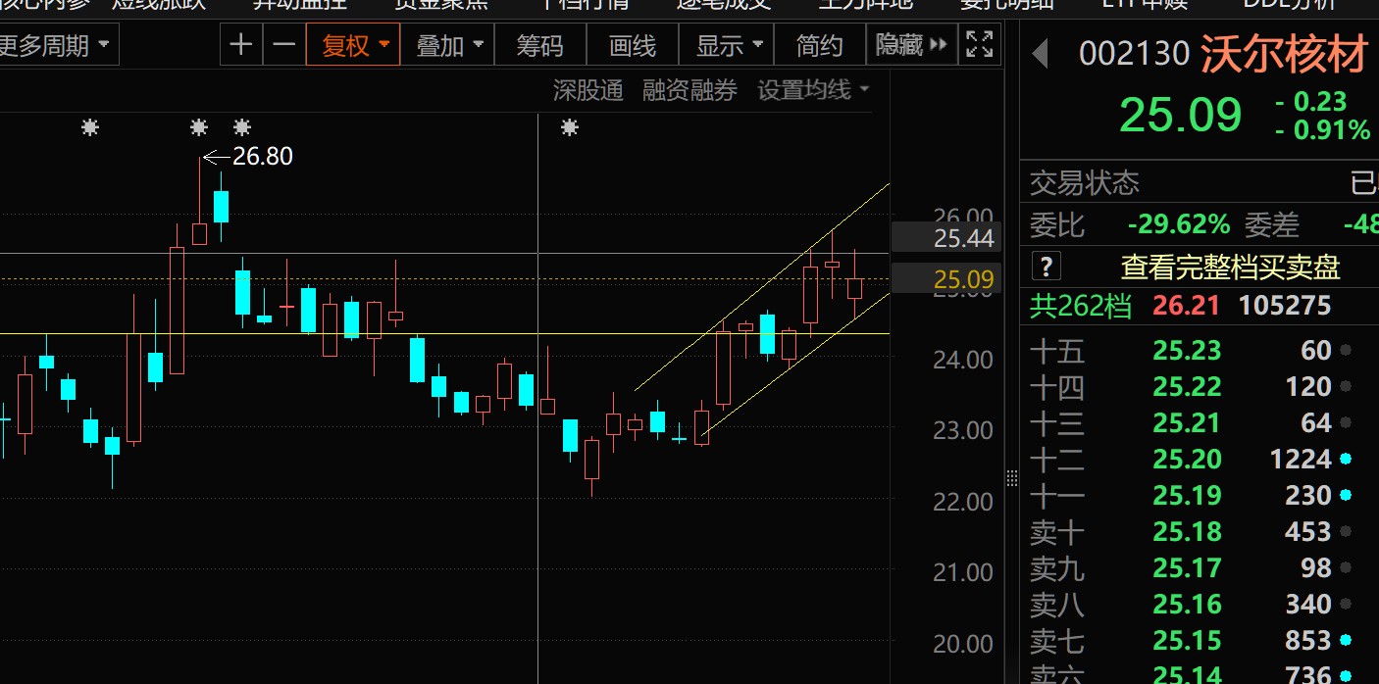This screenshot has height=684, width=1379.
Task: Click the back triangle beside stock code 002130
Action: pyautogui.click(x=1042, y=54)
